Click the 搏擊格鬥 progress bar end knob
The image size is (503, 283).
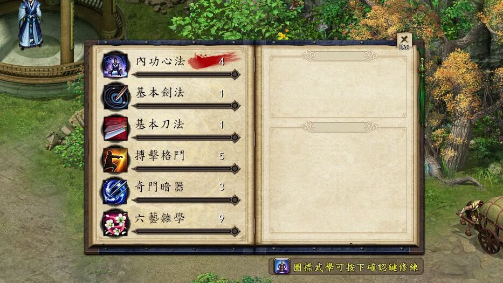[235, 168]
